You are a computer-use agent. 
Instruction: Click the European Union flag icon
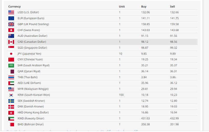pyautogui.click(x=11, y=18)
